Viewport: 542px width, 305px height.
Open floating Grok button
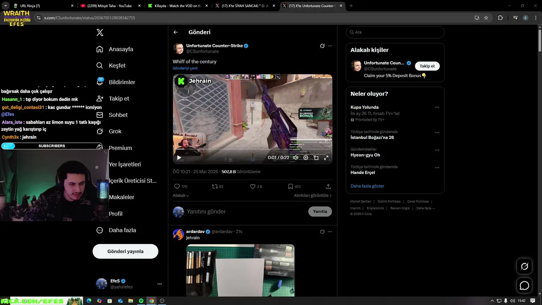coord(524,266)
